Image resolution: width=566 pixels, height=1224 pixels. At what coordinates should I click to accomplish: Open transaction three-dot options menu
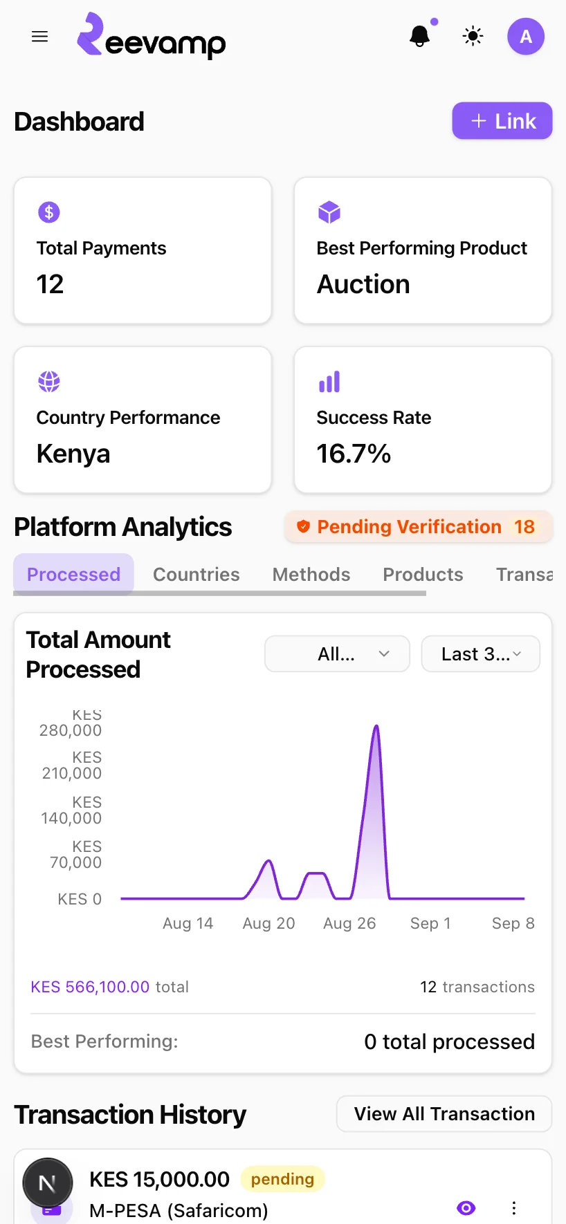[513, 1207]
